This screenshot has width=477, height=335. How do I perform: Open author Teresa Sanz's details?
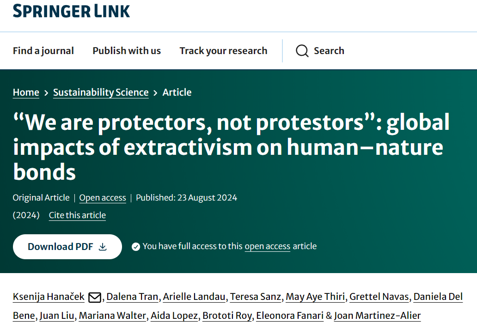tap(256, 297)
